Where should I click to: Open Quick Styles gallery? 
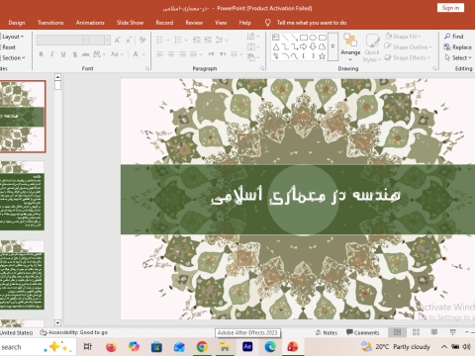tap(372, 47)
